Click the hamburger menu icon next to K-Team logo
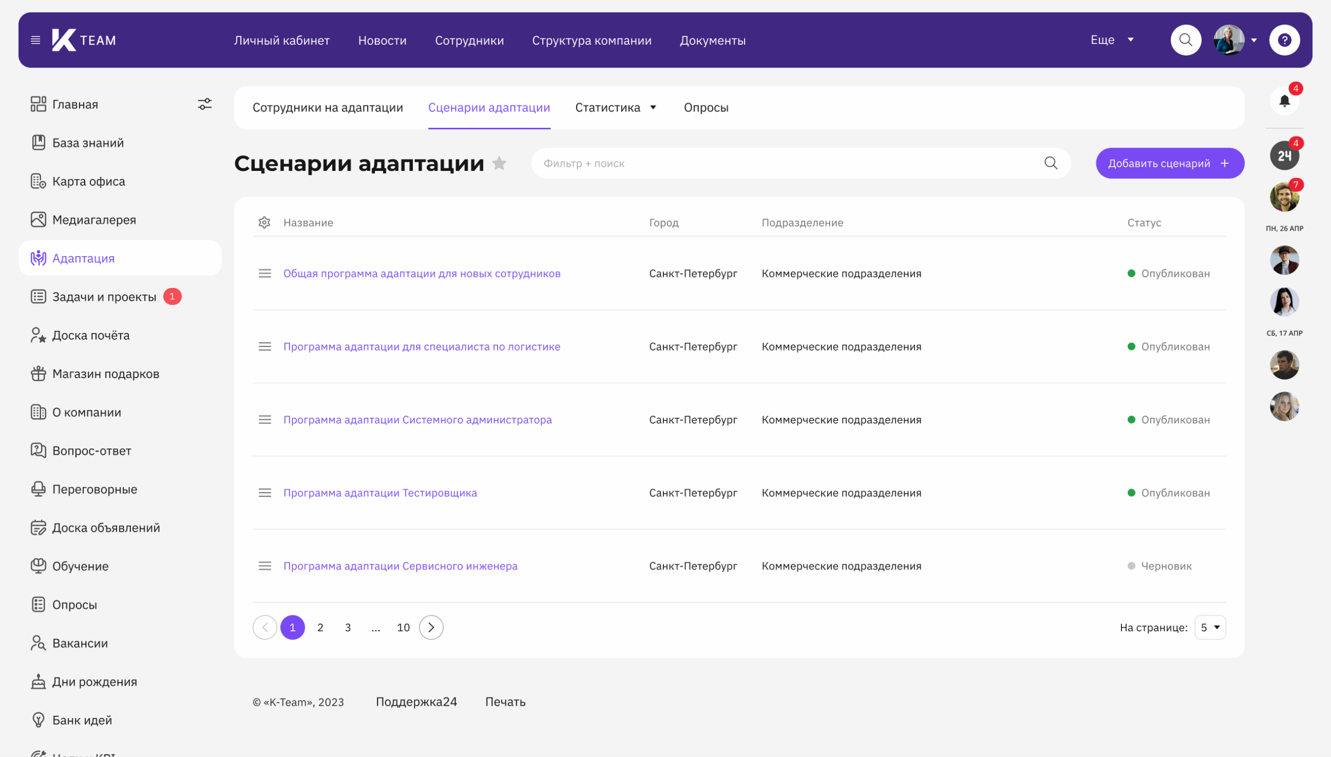This screenshot has height=757, width=1331. coord(35,40)
